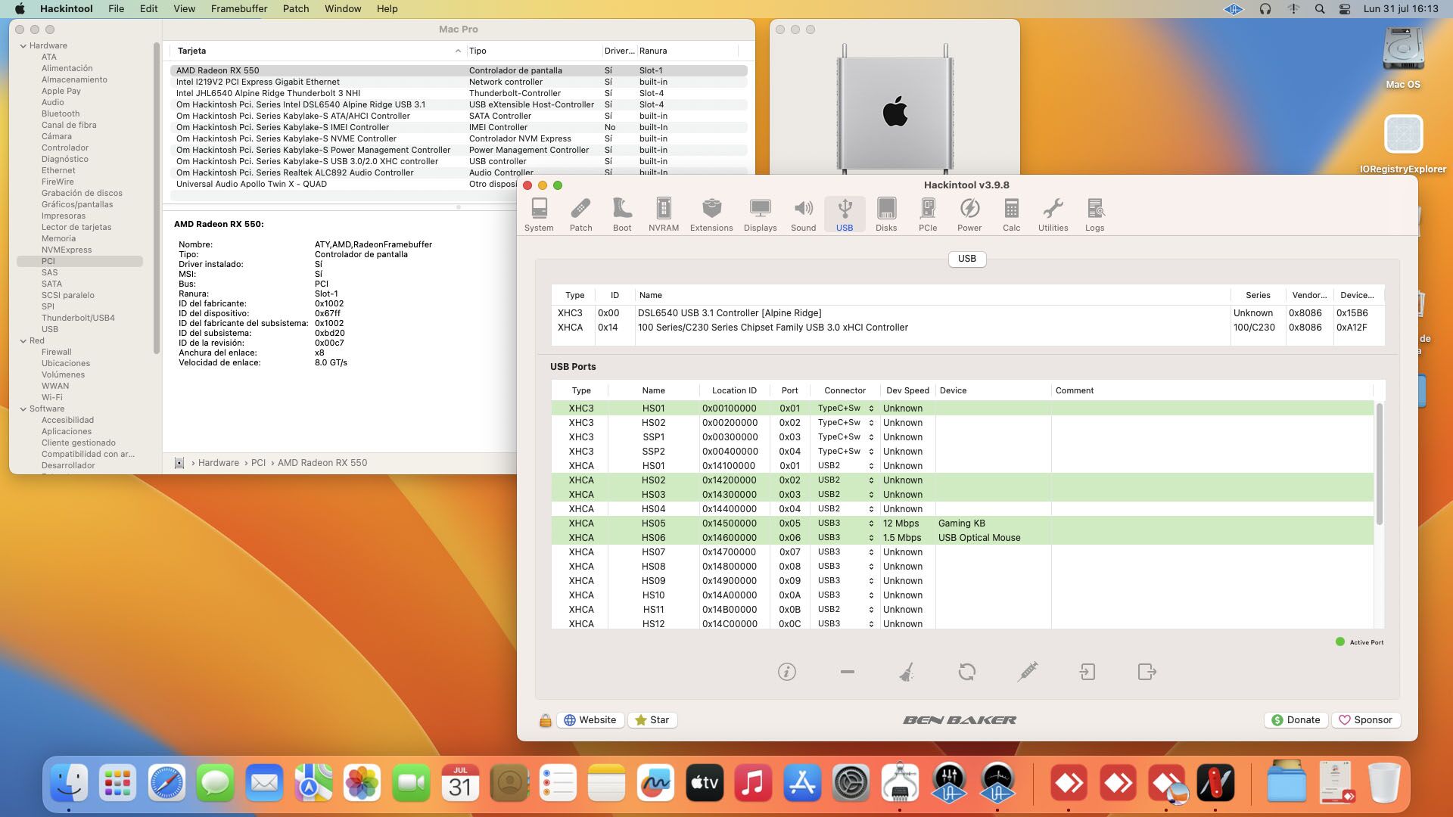The width and height of the screenshot is (1453, 817).
Task: Click the inject syringe icon
Action: [x=1027, y=672]
